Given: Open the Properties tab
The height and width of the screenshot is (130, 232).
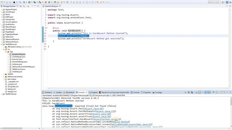Looking at the screenshot, I should (x=146, y=92).
